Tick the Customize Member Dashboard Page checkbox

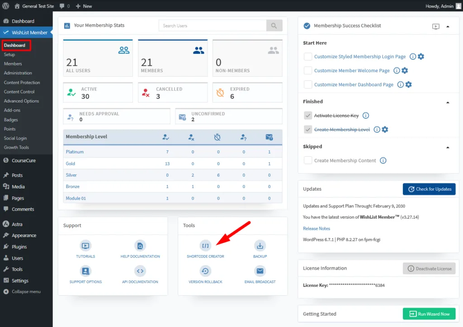point(308,84)
